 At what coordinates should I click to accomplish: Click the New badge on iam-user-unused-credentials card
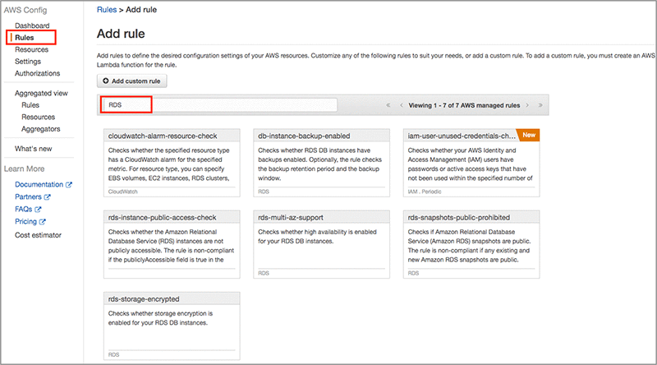[x=529, y=135]
